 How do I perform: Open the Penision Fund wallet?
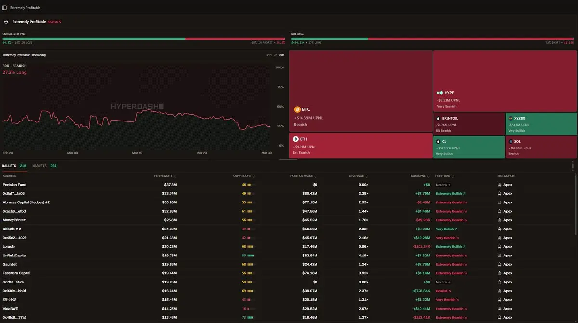14,185
